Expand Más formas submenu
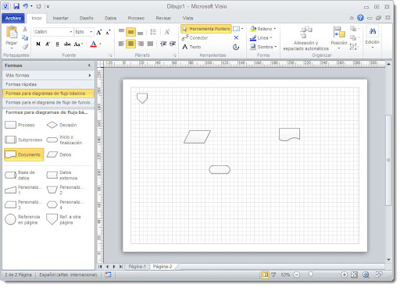400x287 pixels. pyautogui.click(x=48, y=76)
